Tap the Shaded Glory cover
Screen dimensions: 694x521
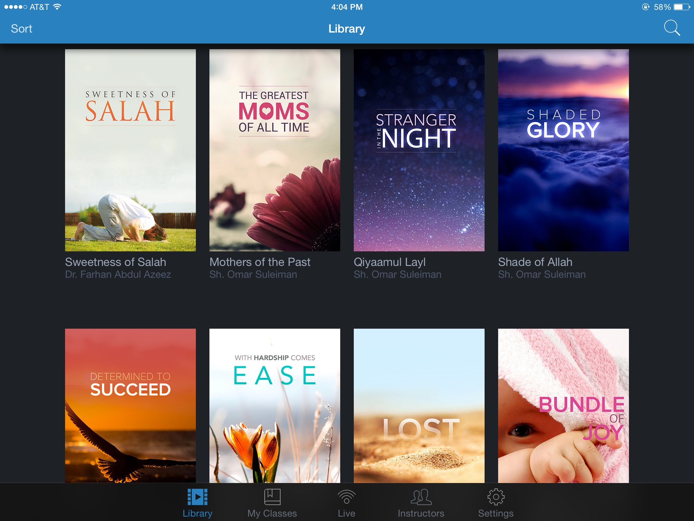tap(563, 150)
